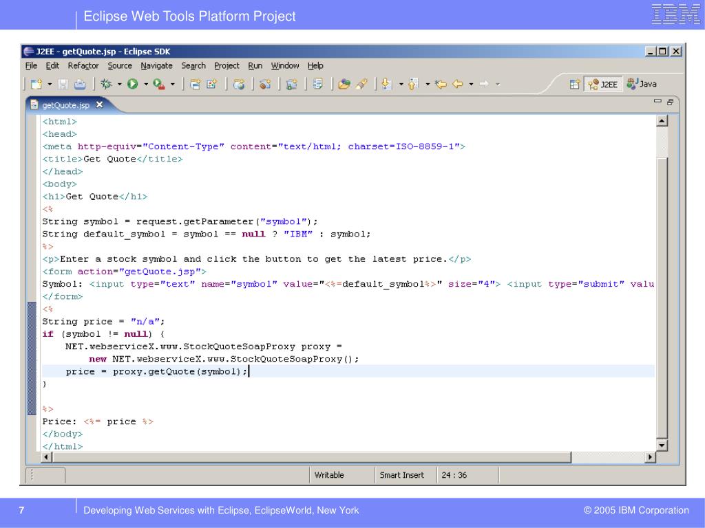The height and width of the screenshot is (528, 705).
Task: Click the Print toolbar icon
Action: (x=80, y=84)
